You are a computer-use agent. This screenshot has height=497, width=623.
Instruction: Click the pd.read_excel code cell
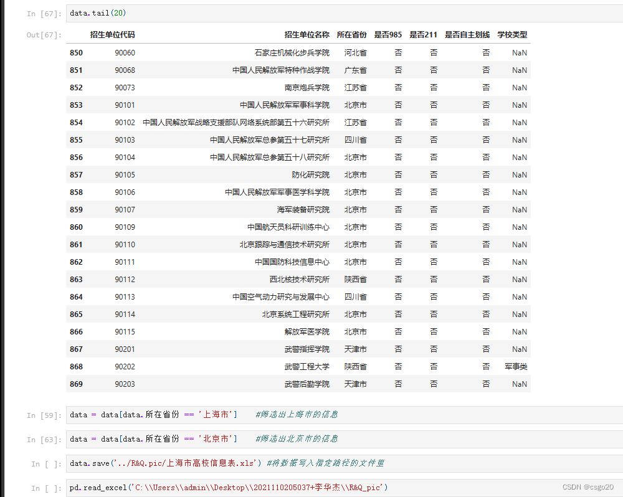[x=344, y=488]
